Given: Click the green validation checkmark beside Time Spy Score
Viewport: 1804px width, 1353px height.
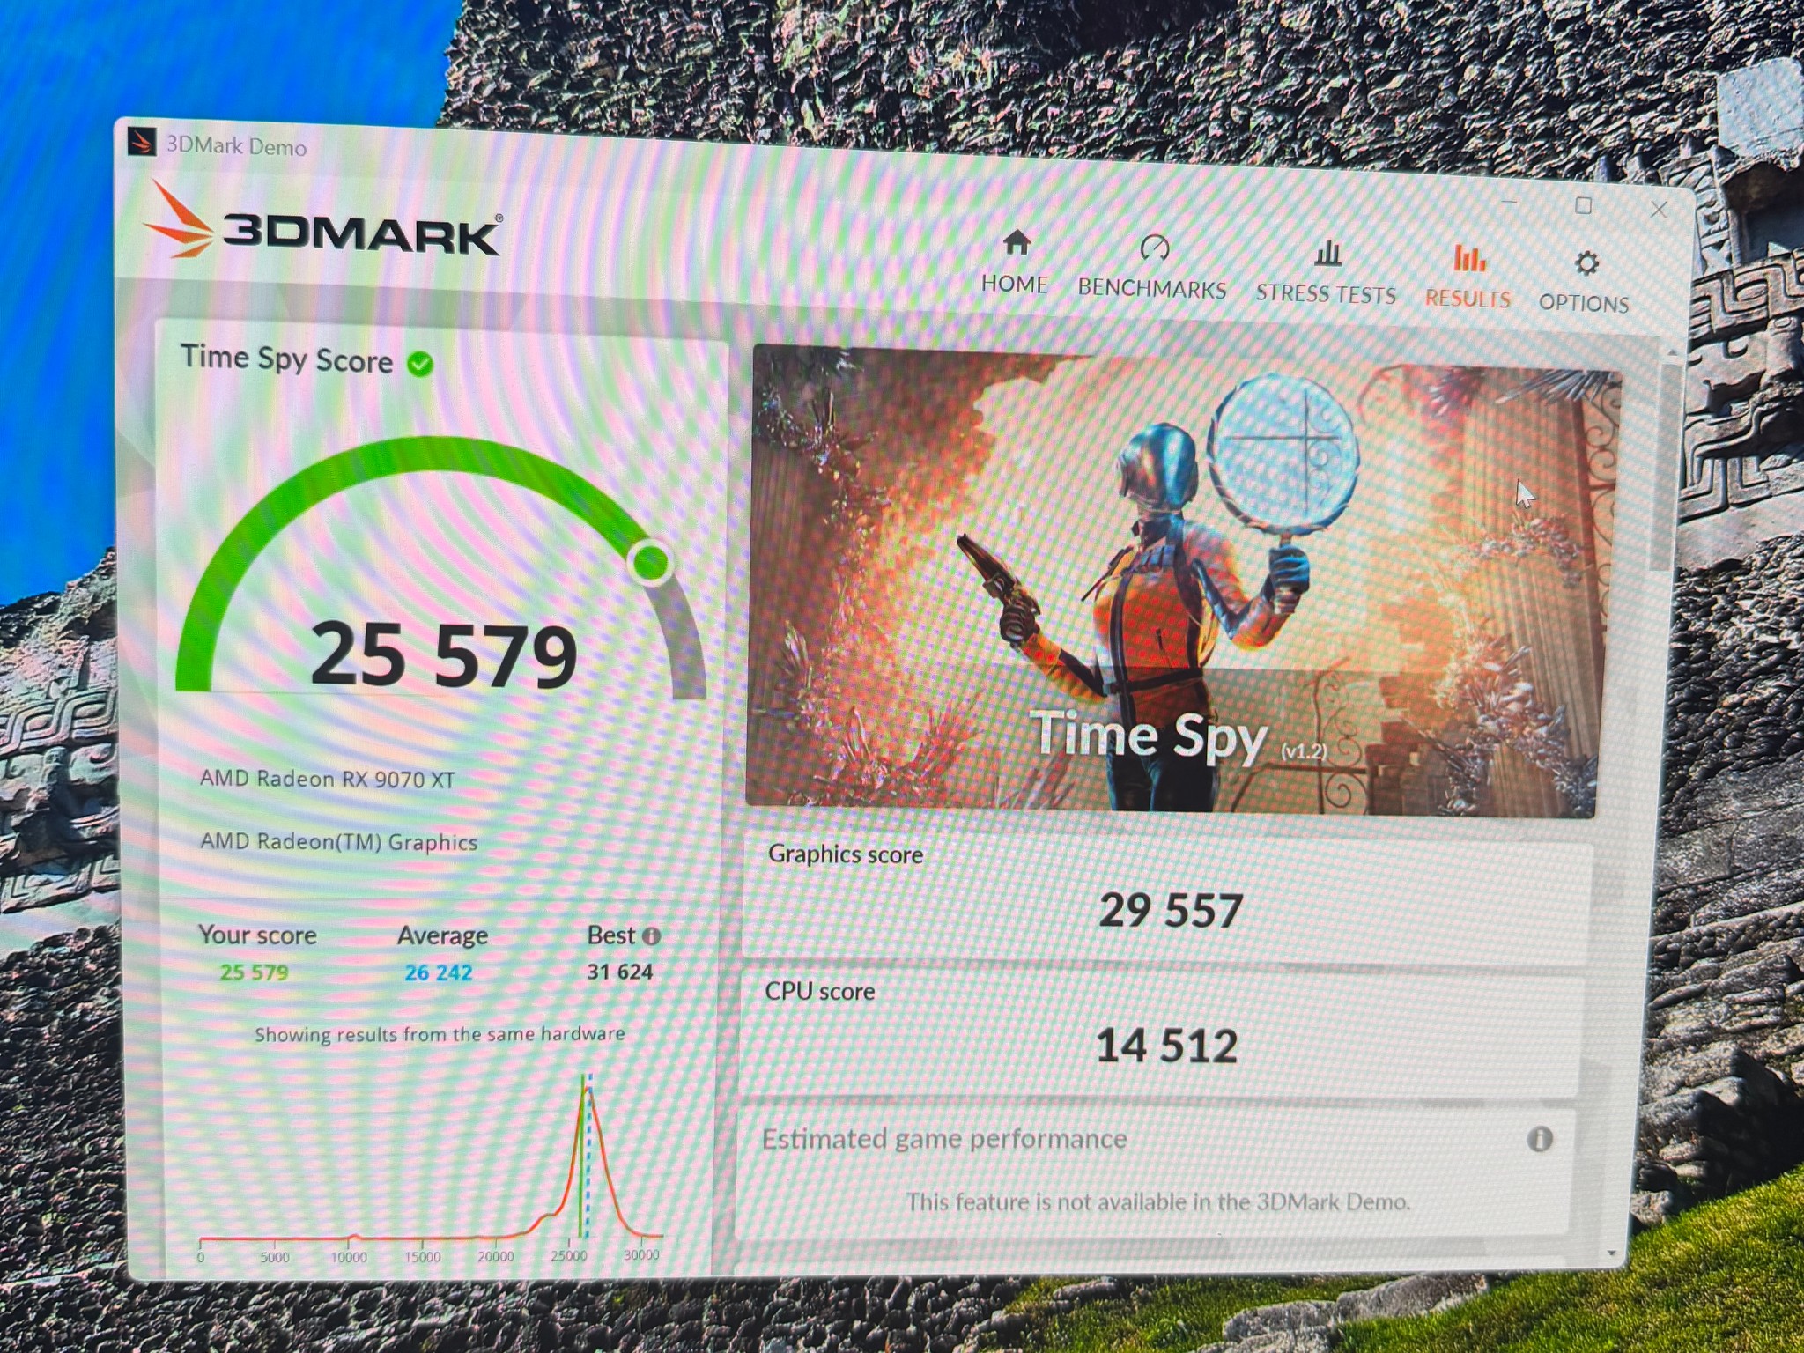Looking at the screenshot, I should (x=420, y=363).
